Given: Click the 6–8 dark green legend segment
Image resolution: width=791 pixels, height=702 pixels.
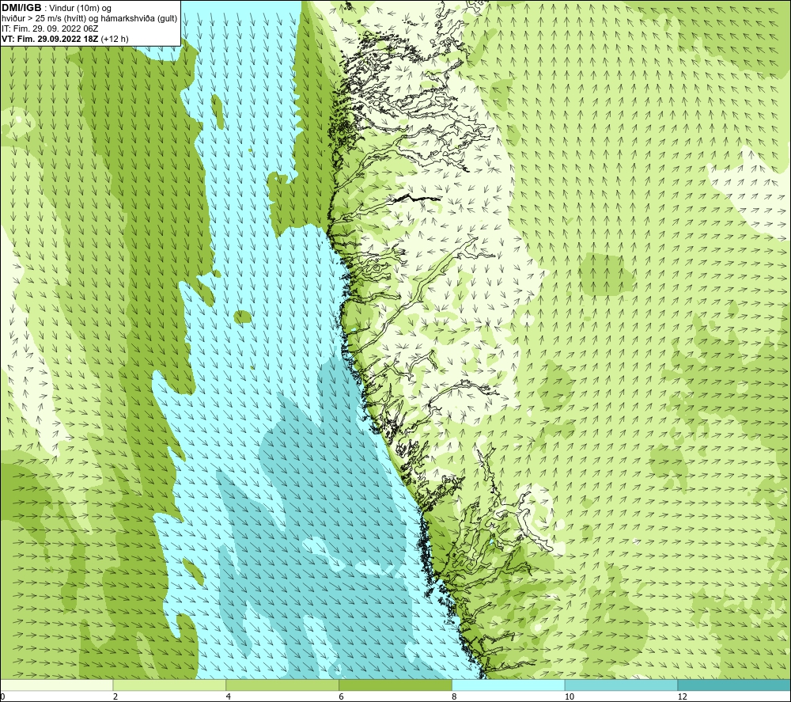Looking at the screenshot, I should [395, 685].
